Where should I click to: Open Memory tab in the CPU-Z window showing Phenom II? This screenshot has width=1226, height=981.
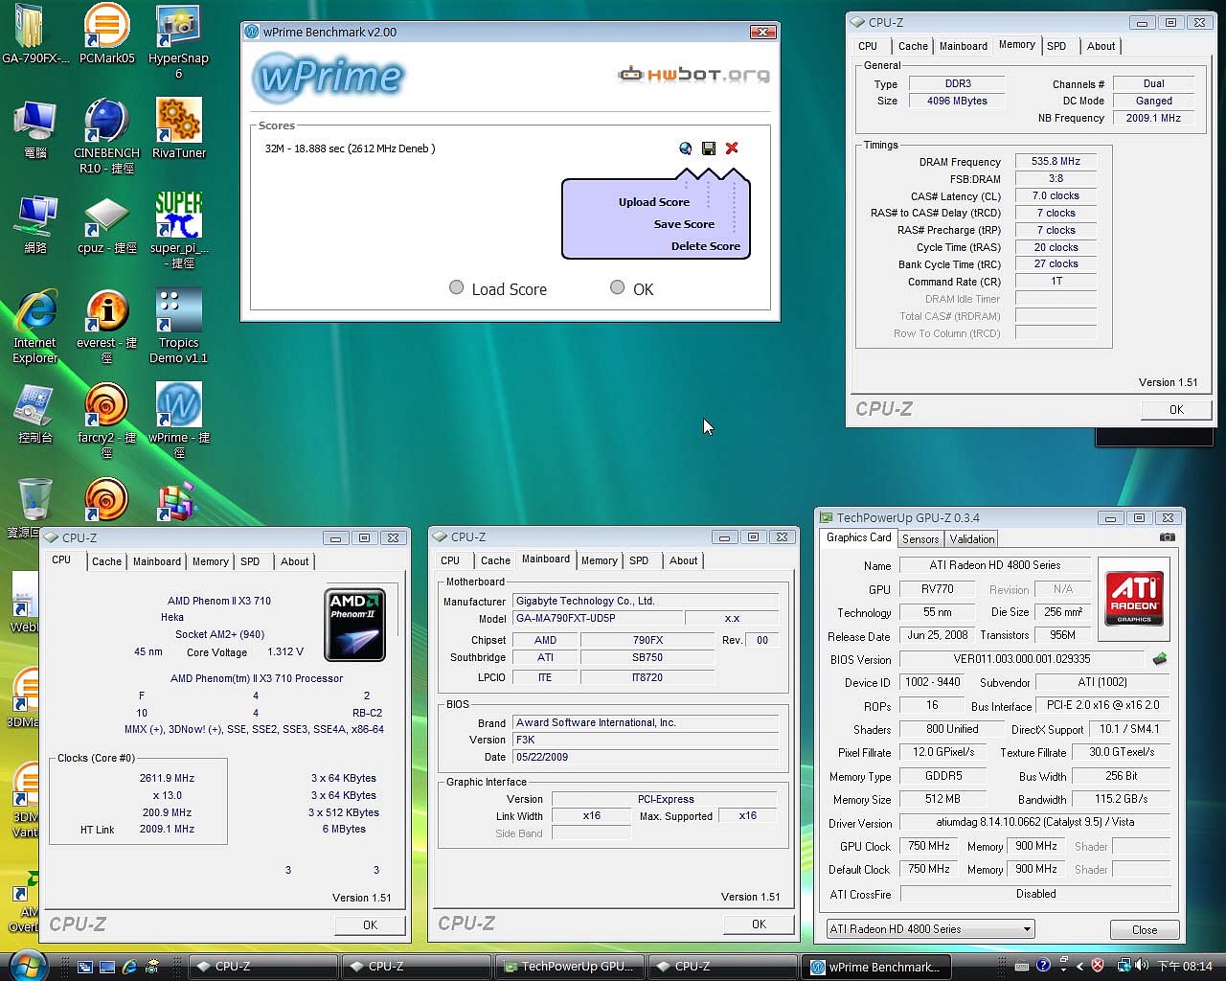coord(211,561)
